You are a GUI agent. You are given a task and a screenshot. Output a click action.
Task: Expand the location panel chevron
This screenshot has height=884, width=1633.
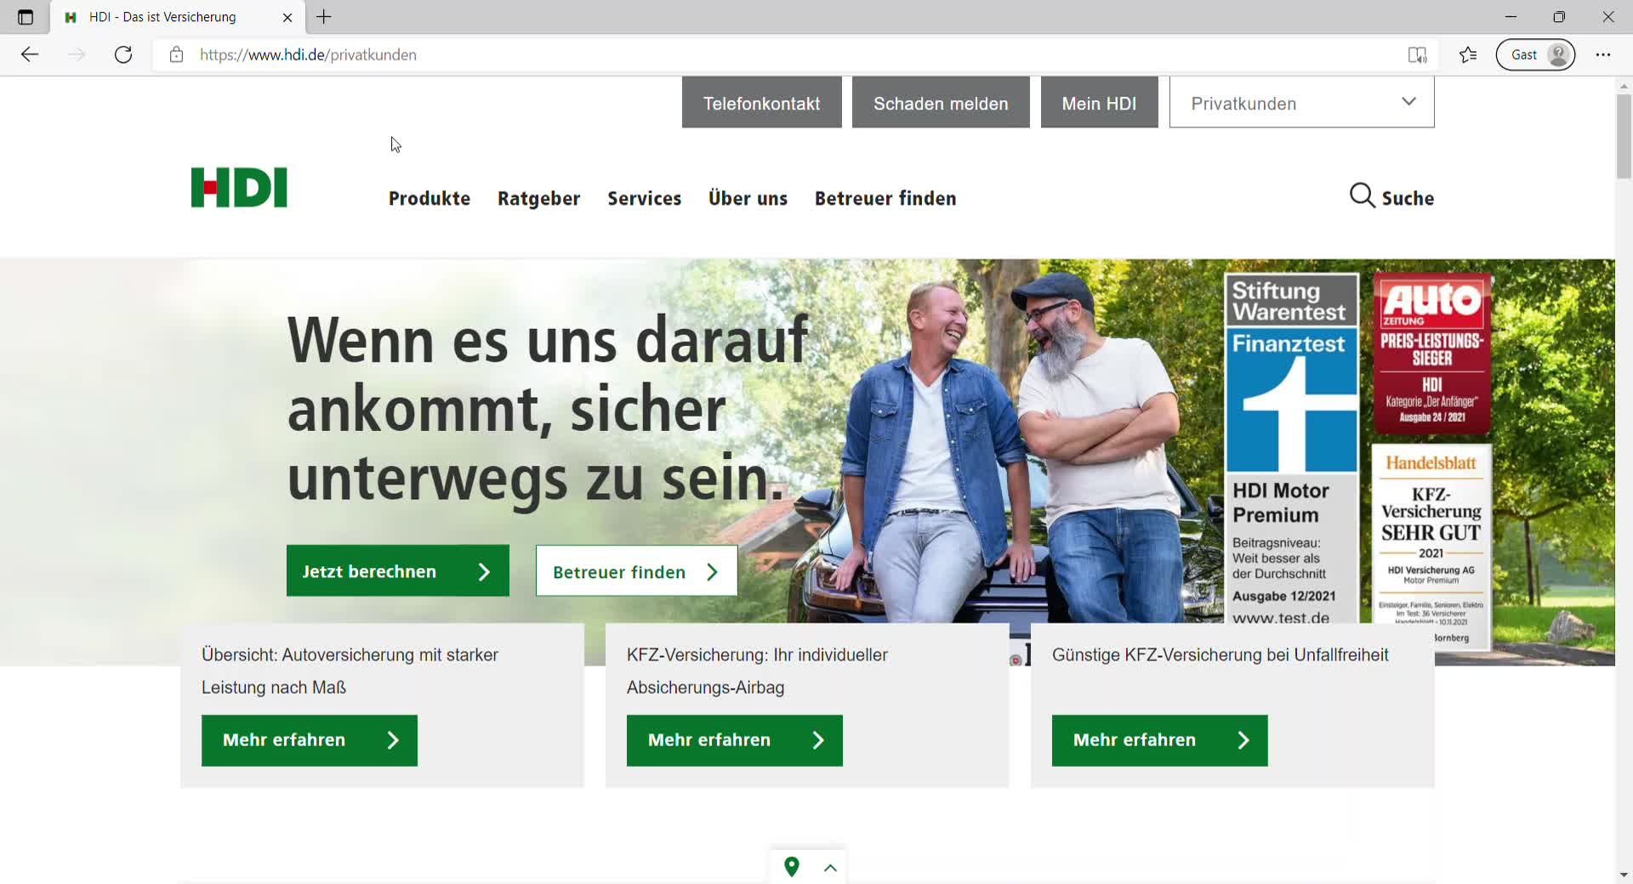tap(831, 868)
